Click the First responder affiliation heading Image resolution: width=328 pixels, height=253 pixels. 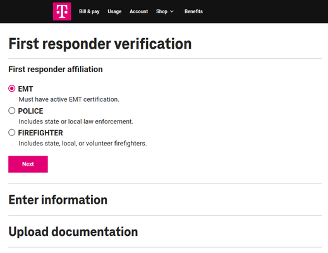click(x=56, y=70)
